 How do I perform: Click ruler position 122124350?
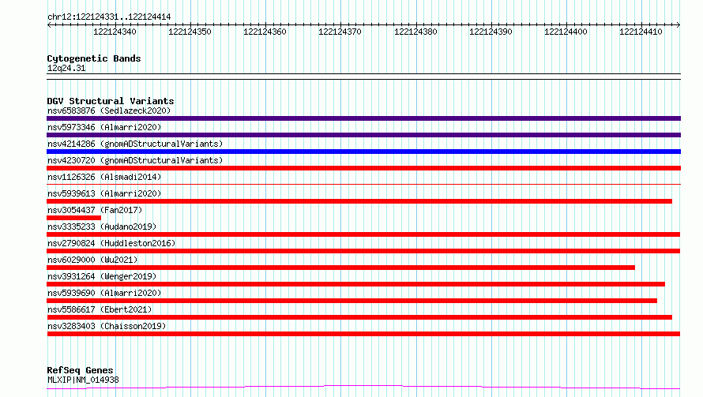(190, 32)
